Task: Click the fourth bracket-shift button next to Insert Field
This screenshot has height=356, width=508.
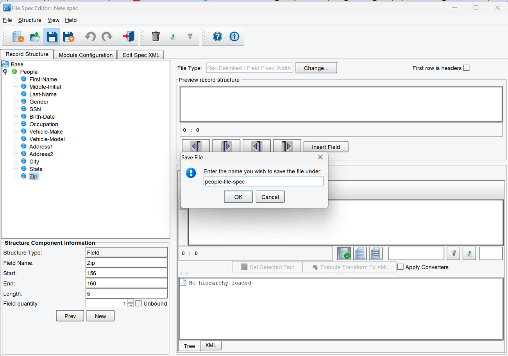Action: tap(287, 146)
